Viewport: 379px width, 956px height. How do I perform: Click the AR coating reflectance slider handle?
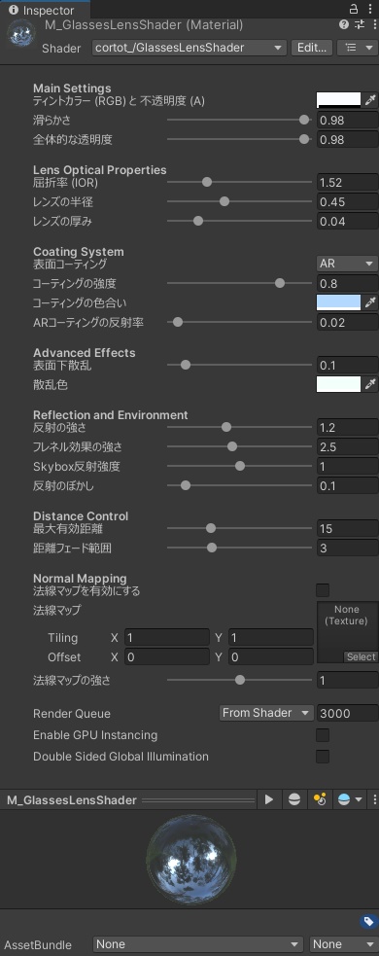pyautogui.click(x=178, y=322)
